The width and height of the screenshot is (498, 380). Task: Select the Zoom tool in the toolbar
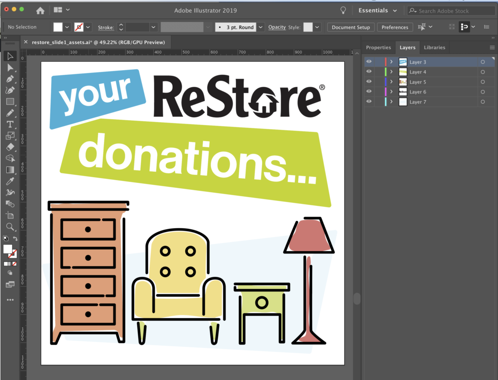coord(10,227)
